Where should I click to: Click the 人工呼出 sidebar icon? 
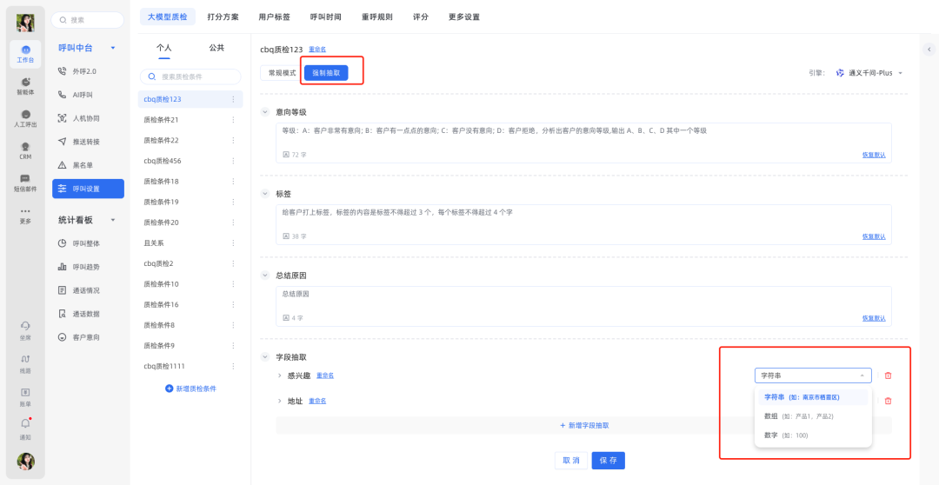point(25,118)
